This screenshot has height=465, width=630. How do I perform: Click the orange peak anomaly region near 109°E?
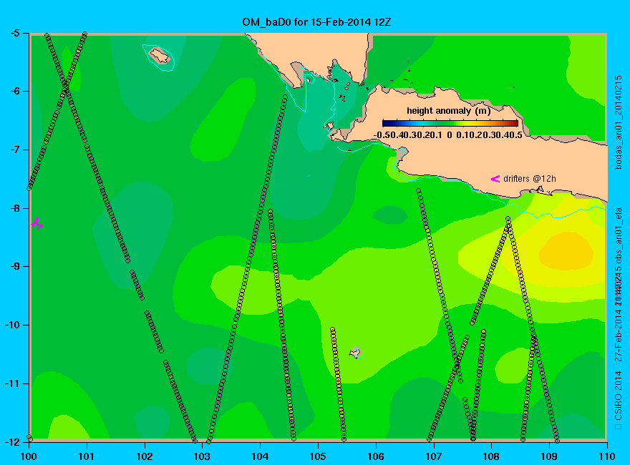coord(566,251)
